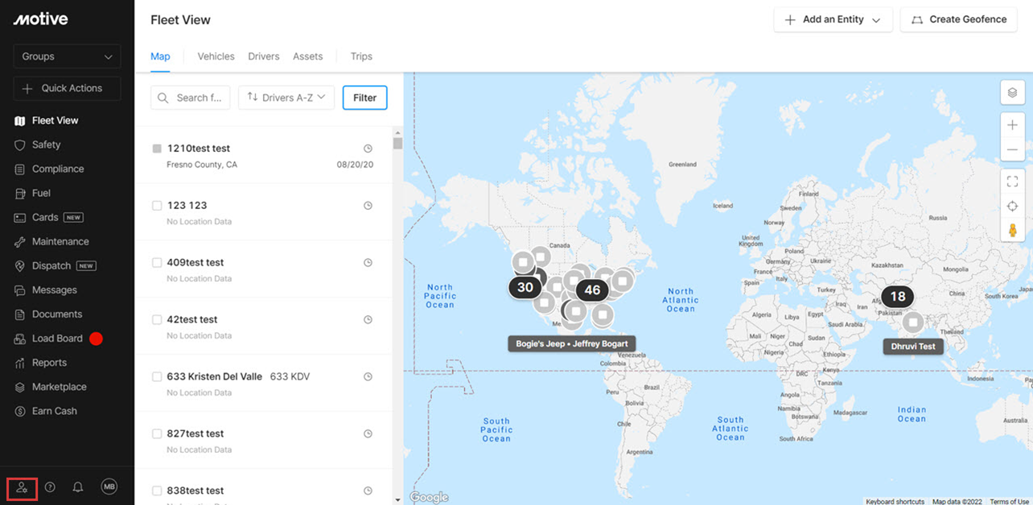Screen dimensions: 1033x505
Task: Open Maintenance in the sidebar
Action: click(60, 241)
